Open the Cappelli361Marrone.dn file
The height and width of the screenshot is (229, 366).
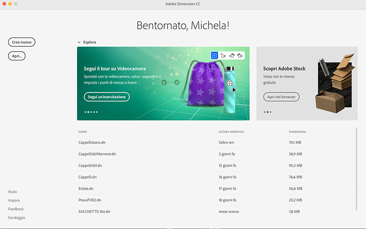[x=97, y=154]
